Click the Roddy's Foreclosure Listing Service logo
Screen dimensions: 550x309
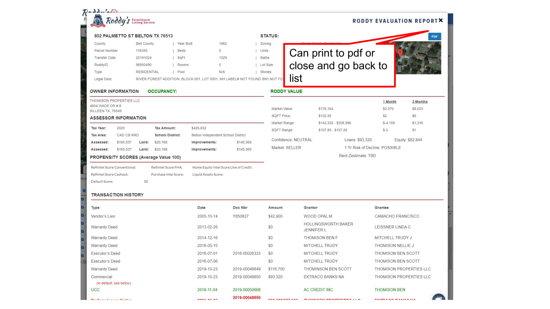pyautogui.click(x=123, y=21)
